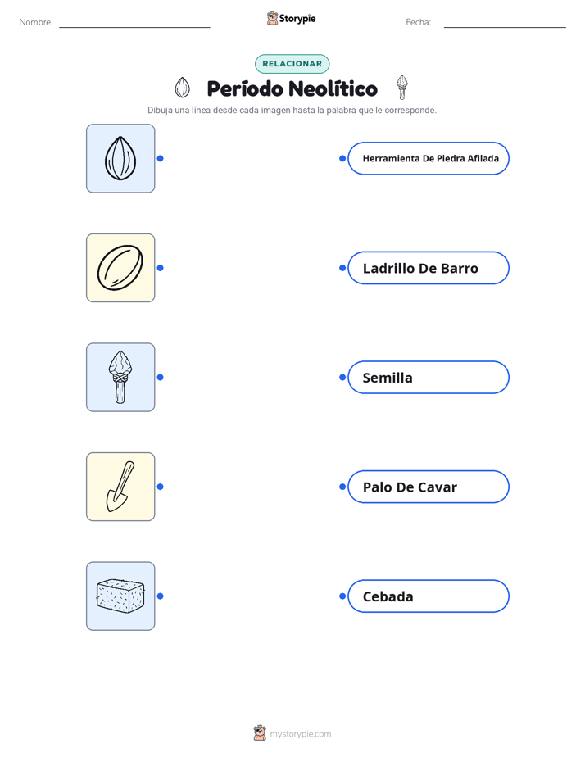The height and width of the screenshot is (757, 585).
Task: Choose the Palo De Cavar word box
Action: pos(429,487)
